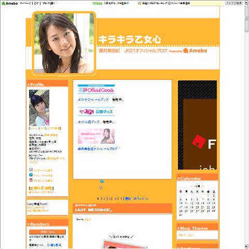Click the アメブロ検索 search button
The height and width of the screenshot is (249, 249).
234,3
